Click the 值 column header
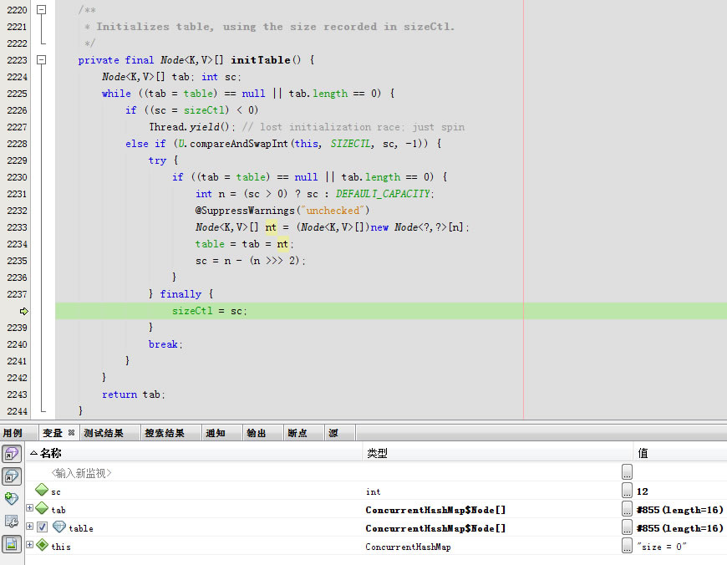The width and height of the screenshot is (727, 565). pyautogui.click(x=680, y=453)
